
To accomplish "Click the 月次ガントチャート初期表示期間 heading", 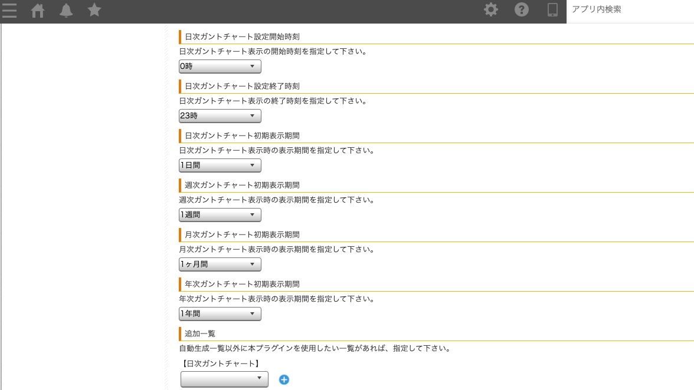I will [242, 234].
